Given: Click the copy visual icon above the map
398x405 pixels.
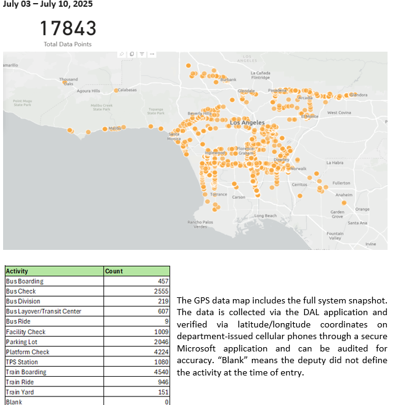Looking at the screenshot, I should 132,54.
